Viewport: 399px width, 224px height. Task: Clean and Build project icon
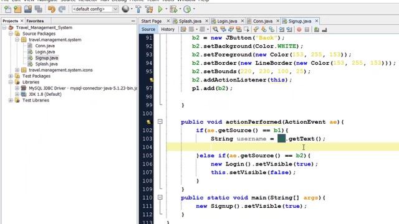149,9
